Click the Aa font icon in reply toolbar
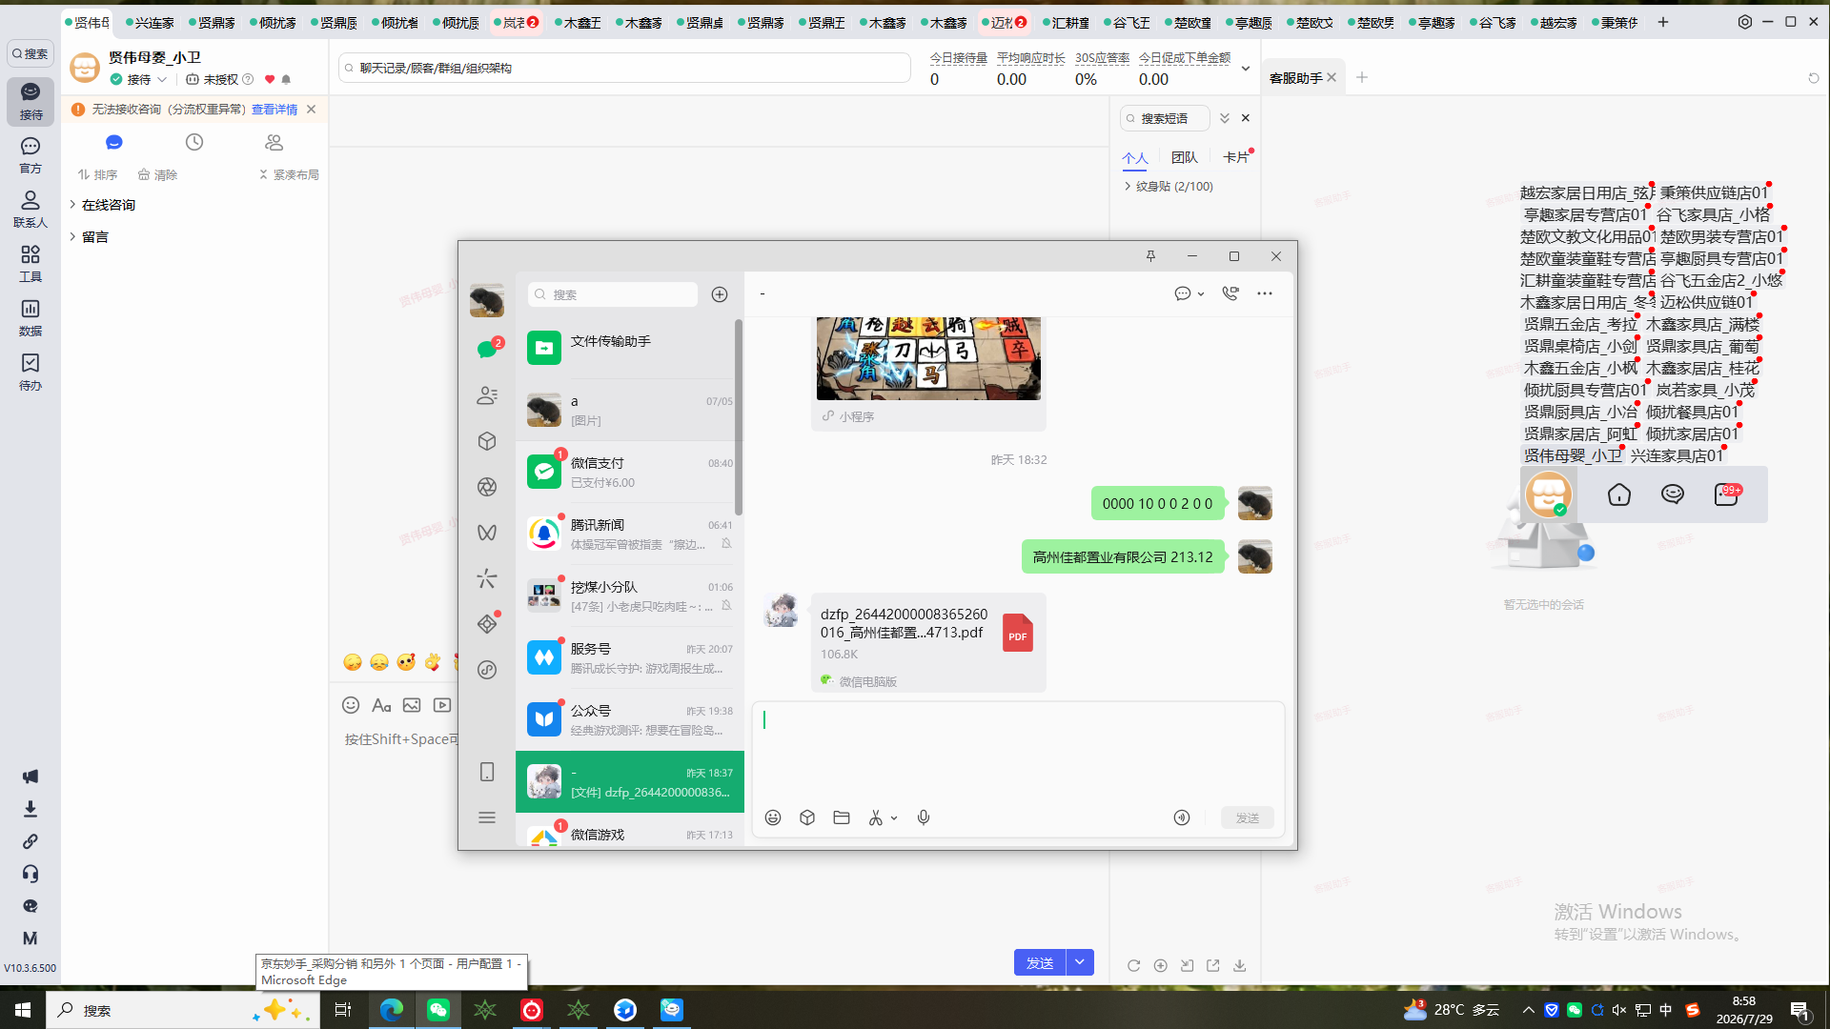 click(381, 705)
